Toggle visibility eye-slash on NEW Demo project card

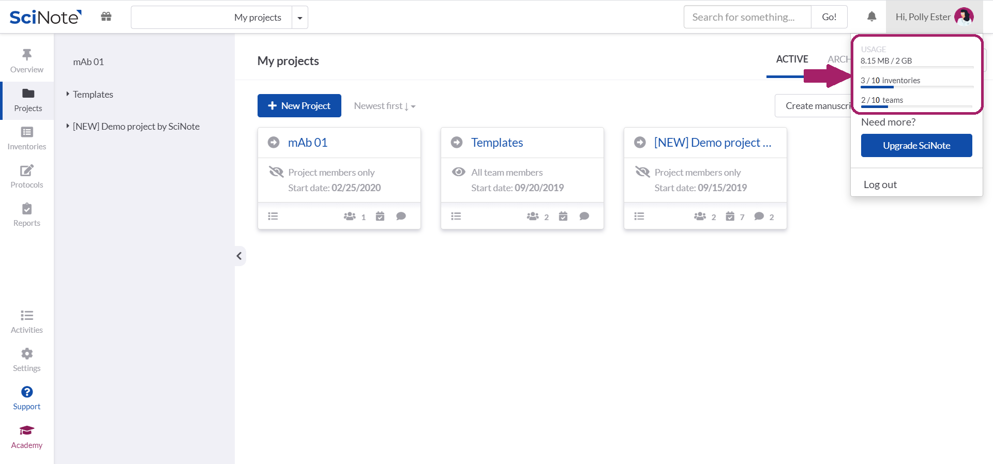click(642, 172)
